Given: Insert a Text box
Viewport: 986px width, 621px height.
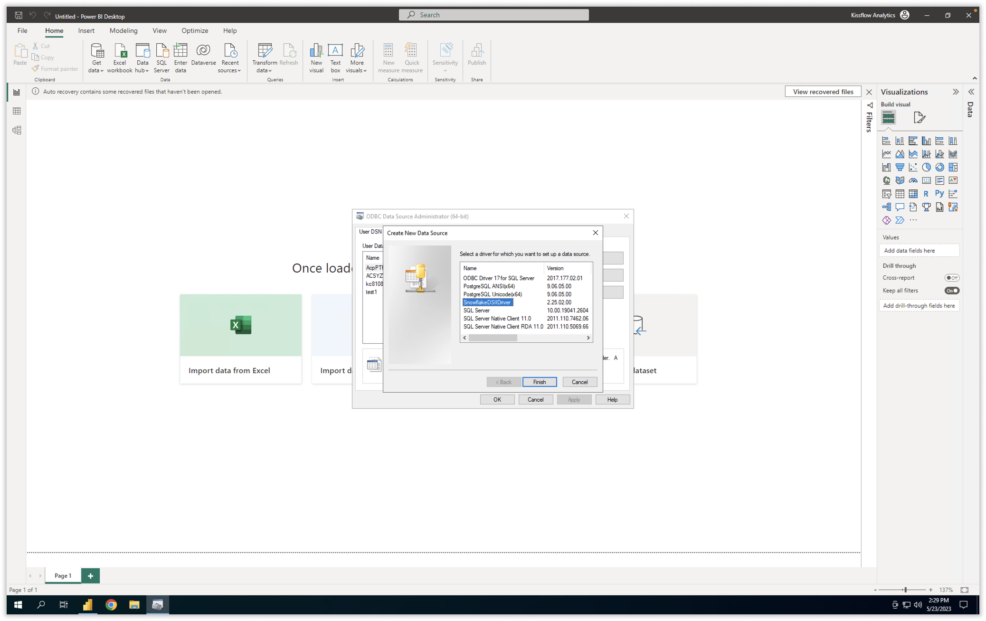Looking at the screenshot, I should point(335,58).
